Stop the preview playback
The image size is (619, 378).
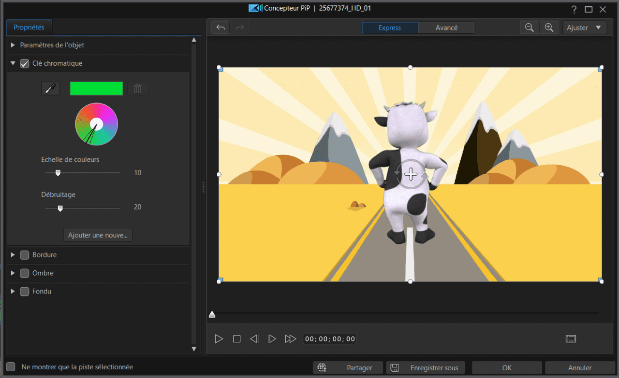[x=236, y=339]
